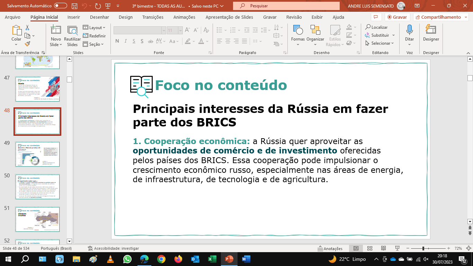This screenshot has width=473, height=266.
Task: Switch to Slide Sorter view
Action: pyautogui.click(x=370, y=248)
